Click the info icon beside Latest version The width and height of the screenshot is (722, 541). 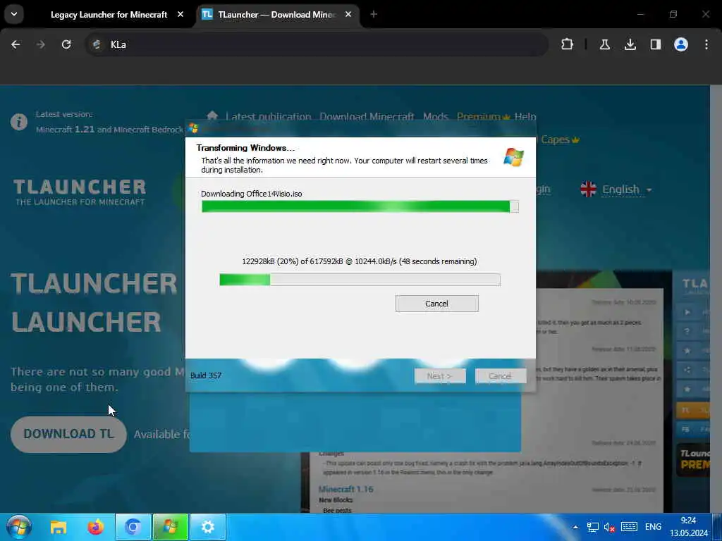click(x=19, y=122)
